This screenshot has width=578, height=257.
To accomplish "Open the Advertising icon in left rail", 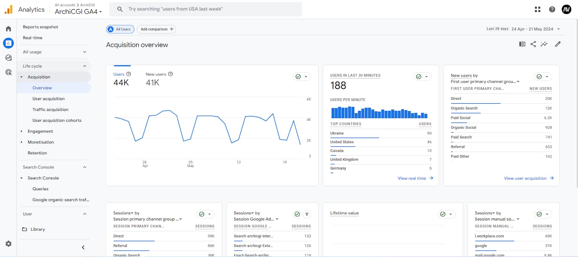I will click(8, 72).
